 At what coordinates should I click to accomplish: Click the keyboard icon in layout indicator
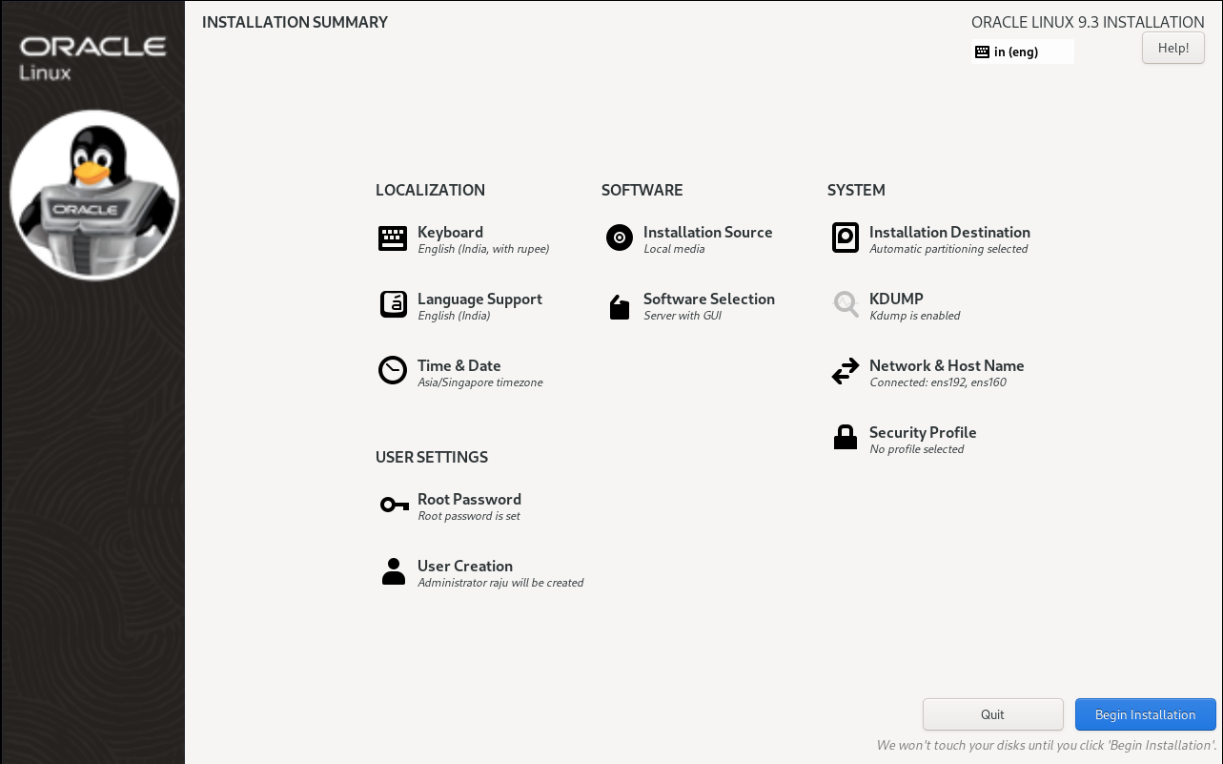click(982, 52)
